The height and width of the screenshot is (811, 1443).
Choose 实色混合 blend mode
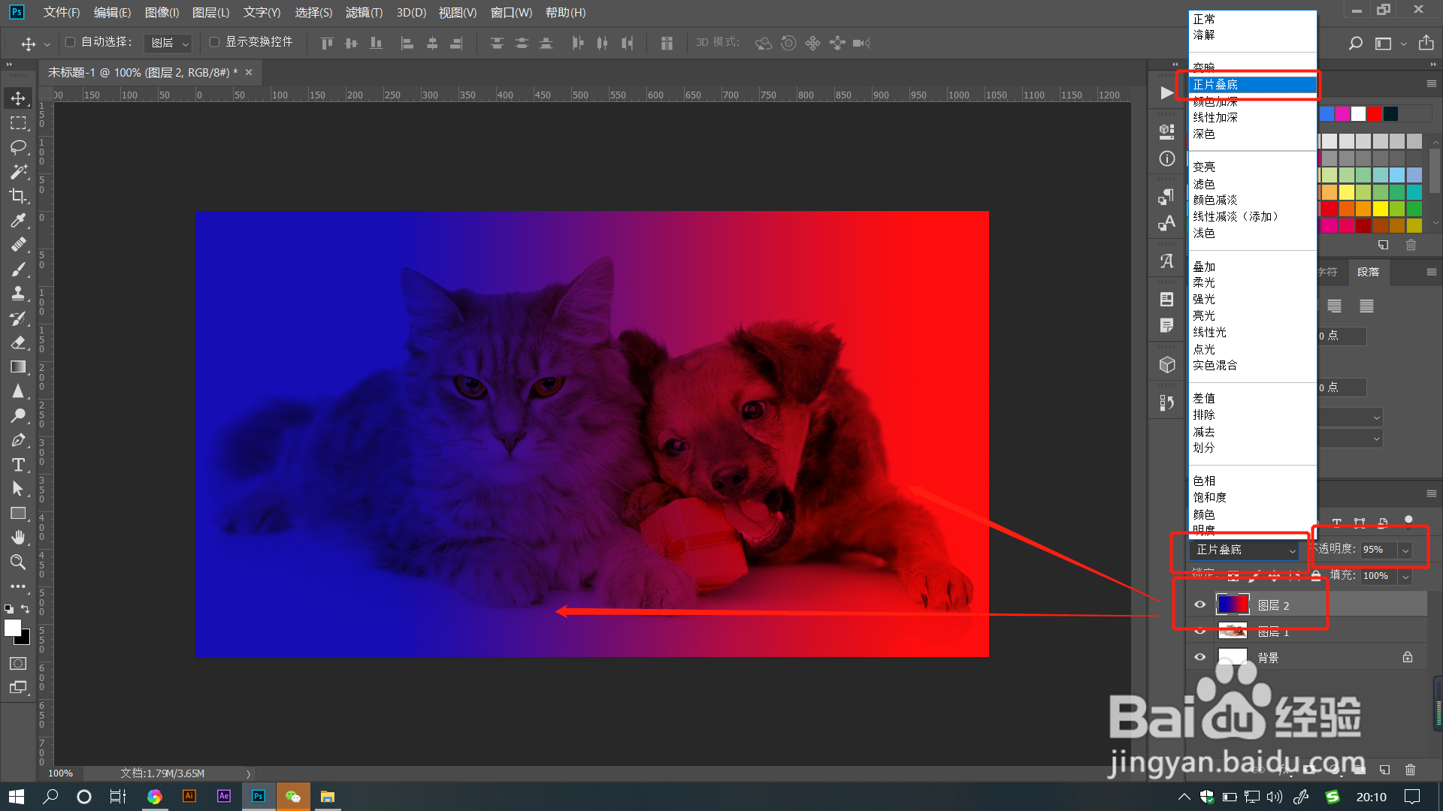pyautogui.click(x=1215, y=366)
